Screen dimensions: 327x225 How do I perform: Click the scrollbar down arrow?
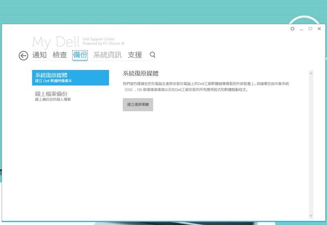pos(311,215)
